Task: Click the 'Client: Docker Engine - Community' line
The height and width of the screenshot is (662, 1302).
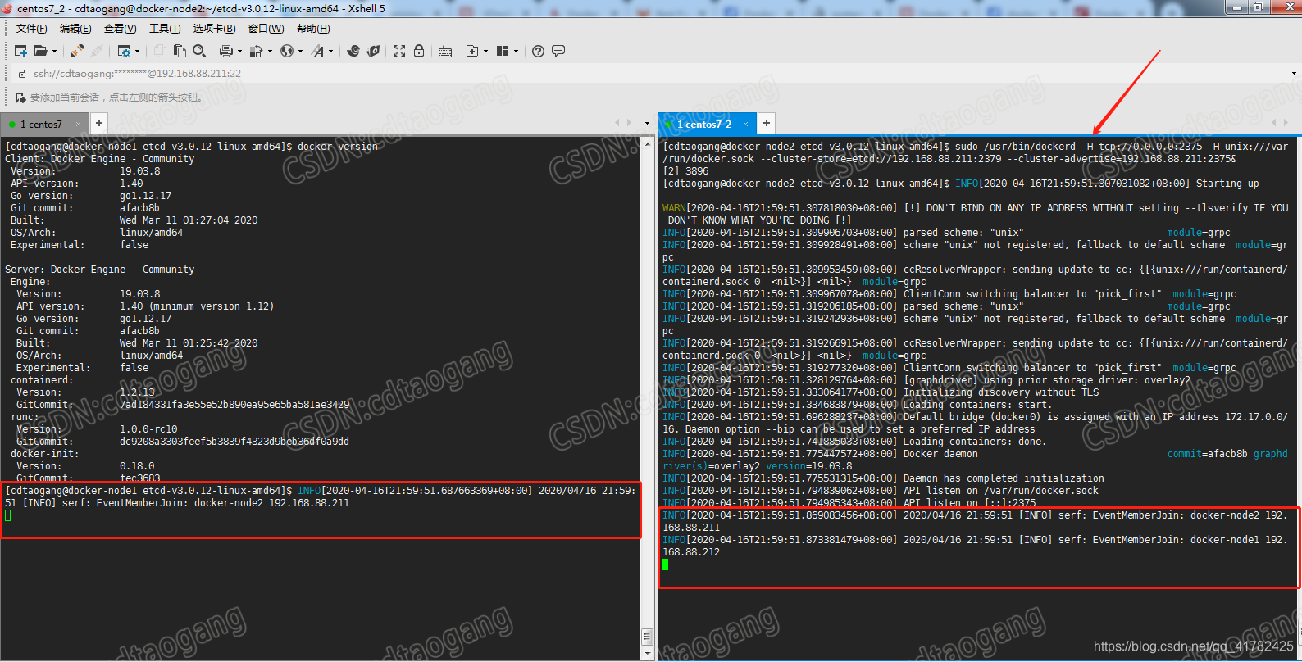Action: [100, 159]
